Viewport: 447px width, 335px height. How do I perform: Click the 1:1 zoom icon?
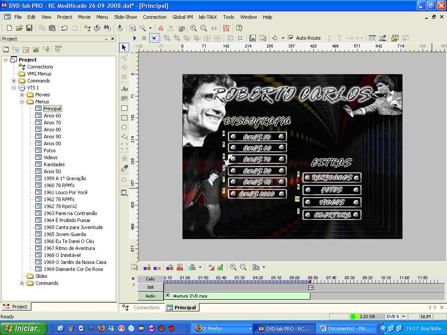(x=214, y=28)
